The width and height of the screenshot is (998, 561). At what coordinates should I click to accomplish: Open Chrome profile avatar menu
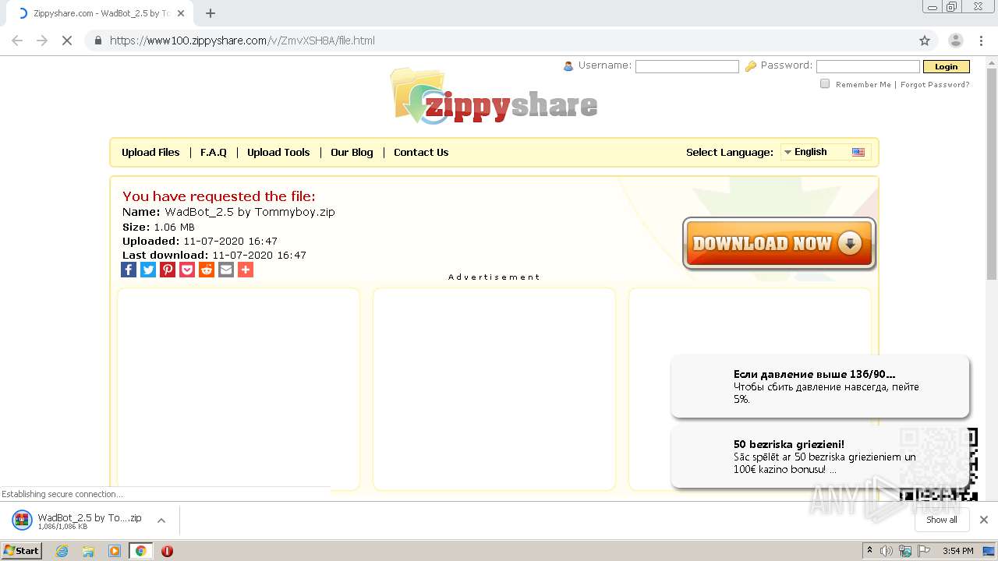[x=956, y=41]
